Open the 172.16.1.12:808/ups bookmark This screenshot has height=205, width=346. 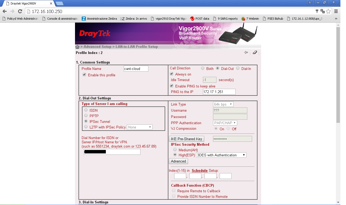pyautogui.click(x=305, y=19)
